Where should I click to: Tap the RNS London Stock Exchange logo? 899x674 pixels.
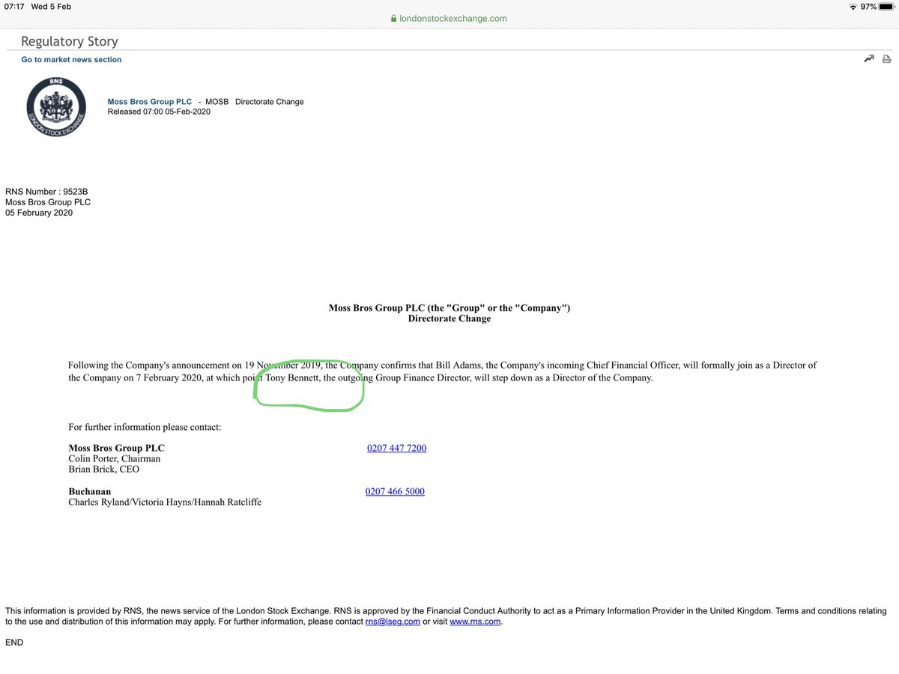[55, 107]
